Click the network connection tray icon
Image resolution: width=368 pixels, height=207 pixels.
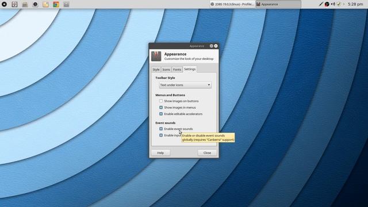pos(321,4)
